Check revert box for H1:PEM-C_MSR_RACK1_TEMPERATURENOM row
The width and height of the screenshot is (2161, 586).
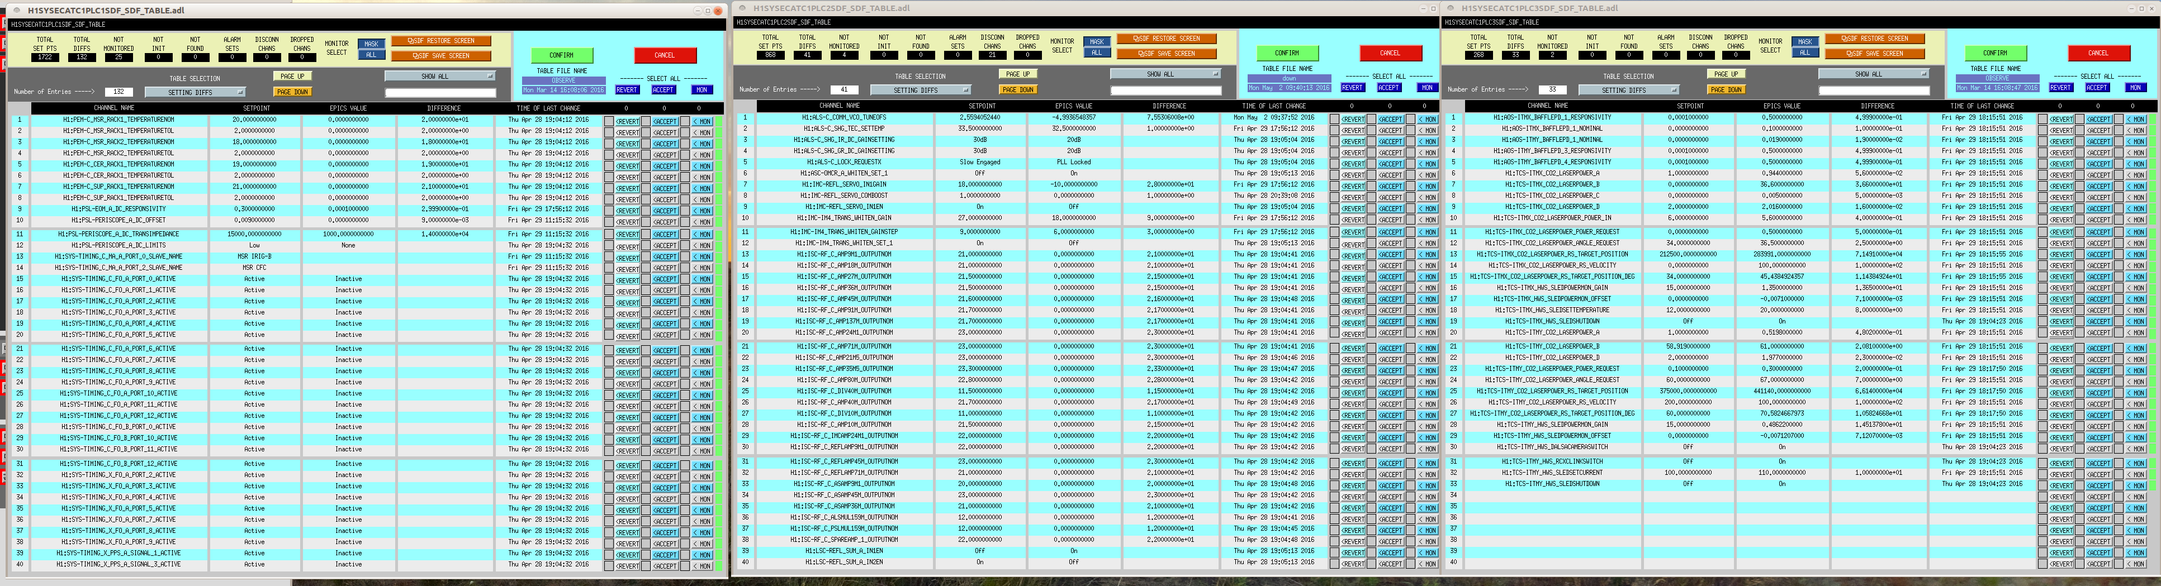(x=609, y=121)
